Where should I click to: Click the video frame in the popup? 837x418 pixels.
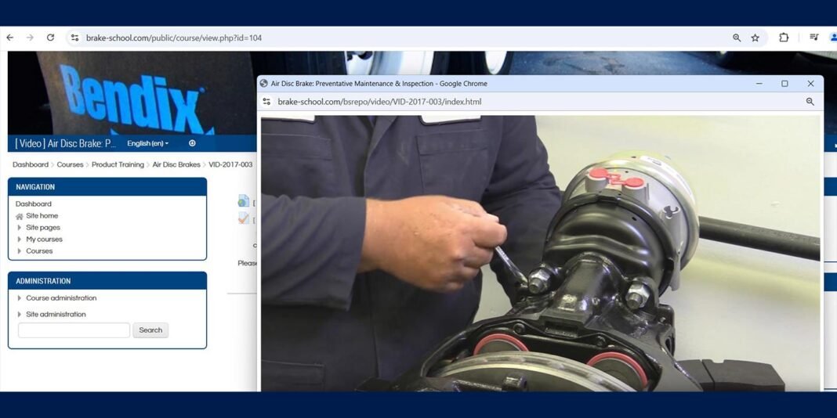[x=540, y=254]
